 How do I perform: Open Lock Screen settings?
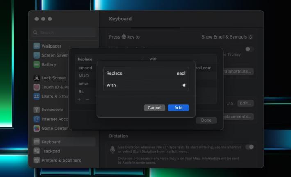50,78
